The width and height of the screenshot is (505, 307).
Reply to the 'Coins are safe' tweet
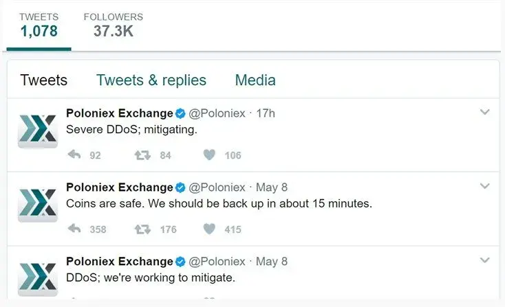[74, 229]
